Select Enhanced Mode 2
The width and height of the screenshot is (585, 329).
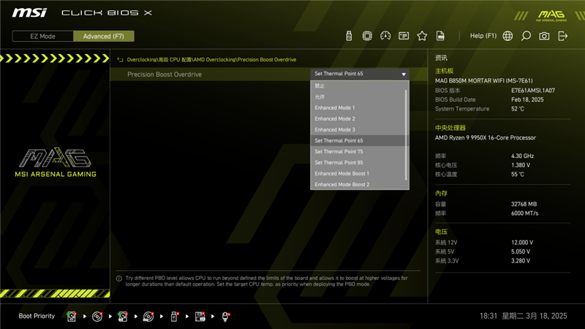(358, 118)
